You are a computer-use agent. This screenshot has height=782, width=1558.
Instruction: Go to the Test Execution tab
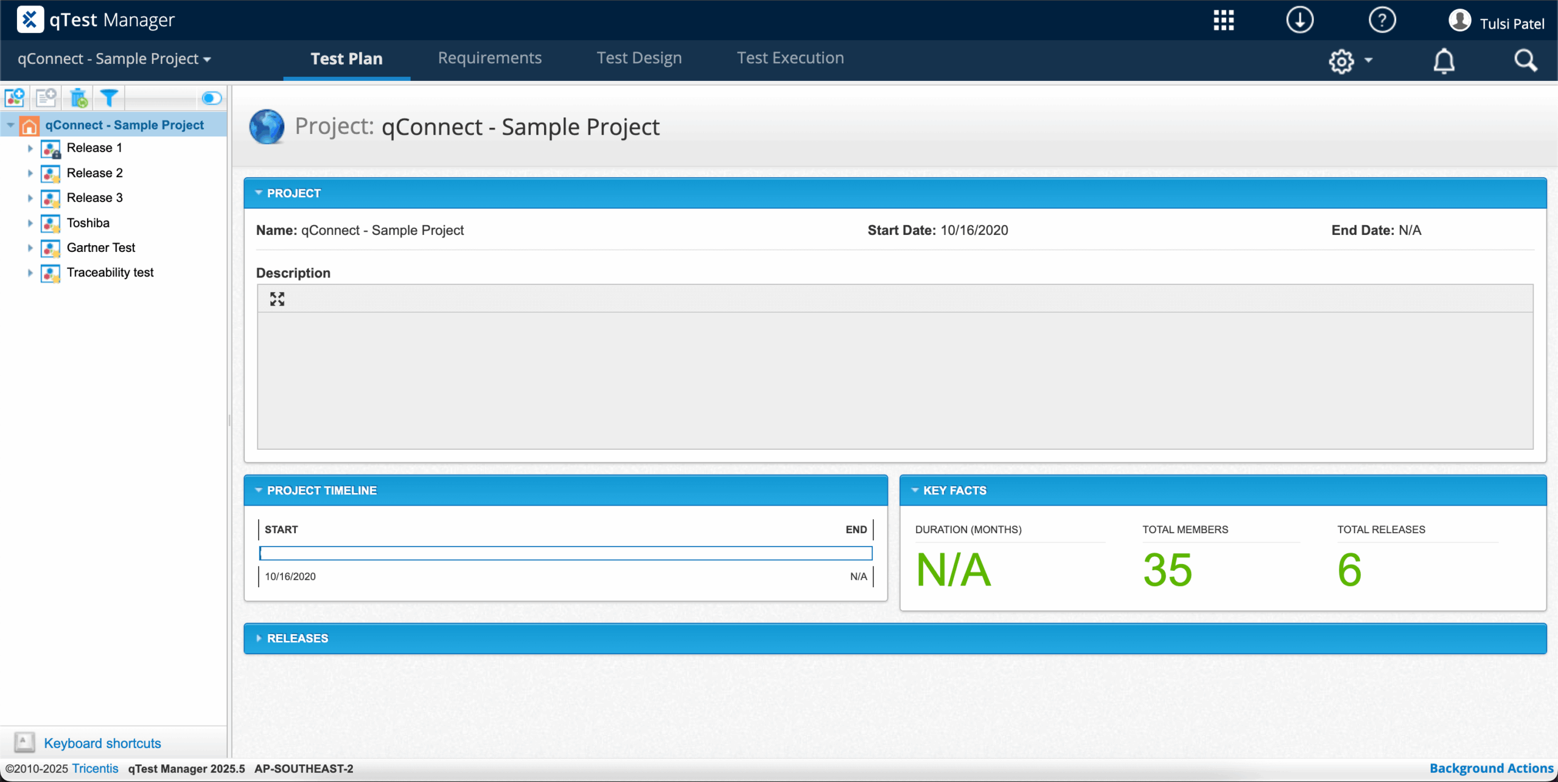click(790, 58)
